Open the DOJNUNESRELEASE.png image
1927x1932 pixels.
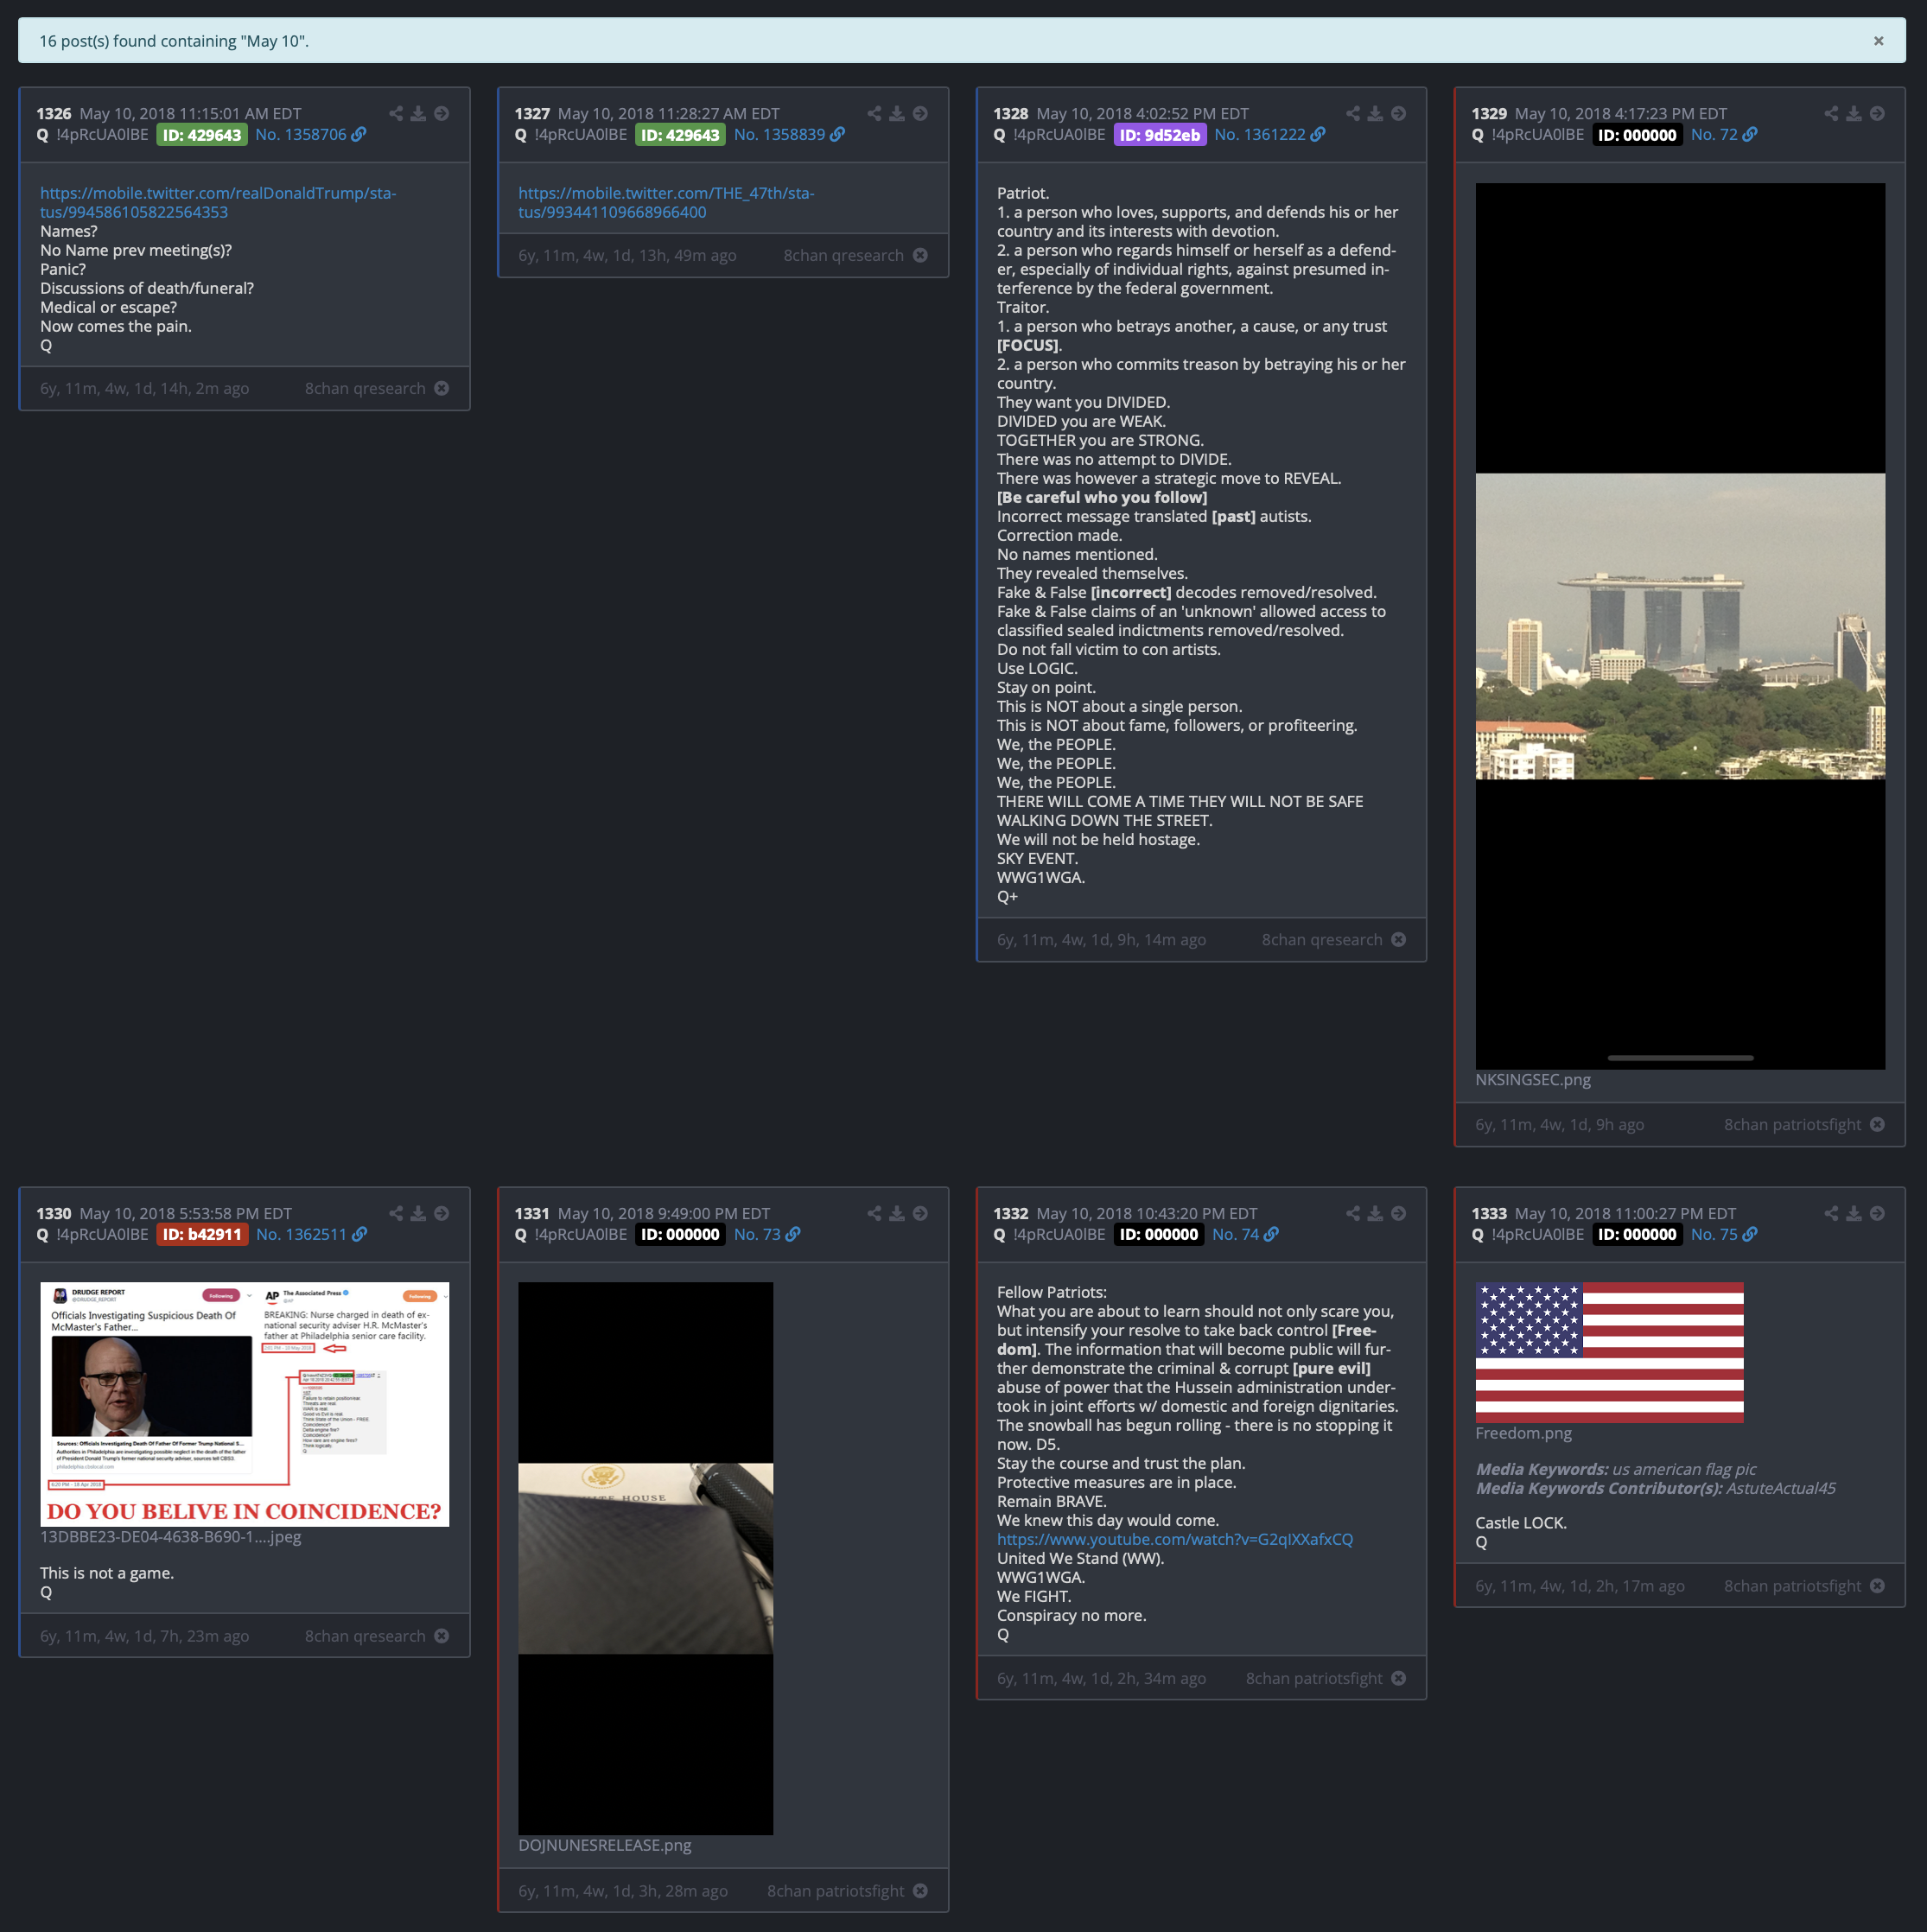pyautogui.click(x=645, y=1558)
